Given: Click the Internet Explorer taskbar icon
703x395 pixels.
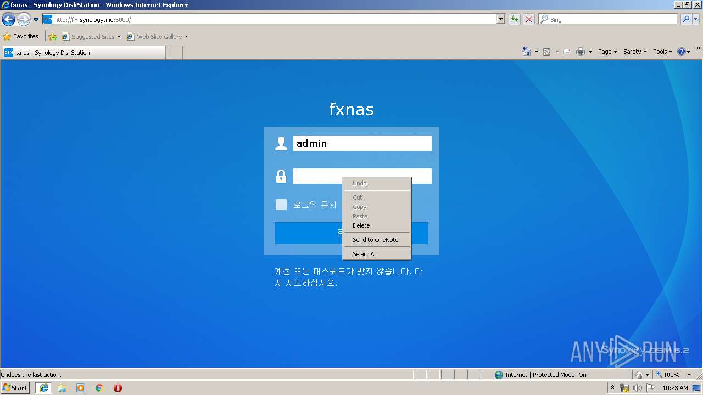Looking at the screenshot, I should [x=44, y=388].
